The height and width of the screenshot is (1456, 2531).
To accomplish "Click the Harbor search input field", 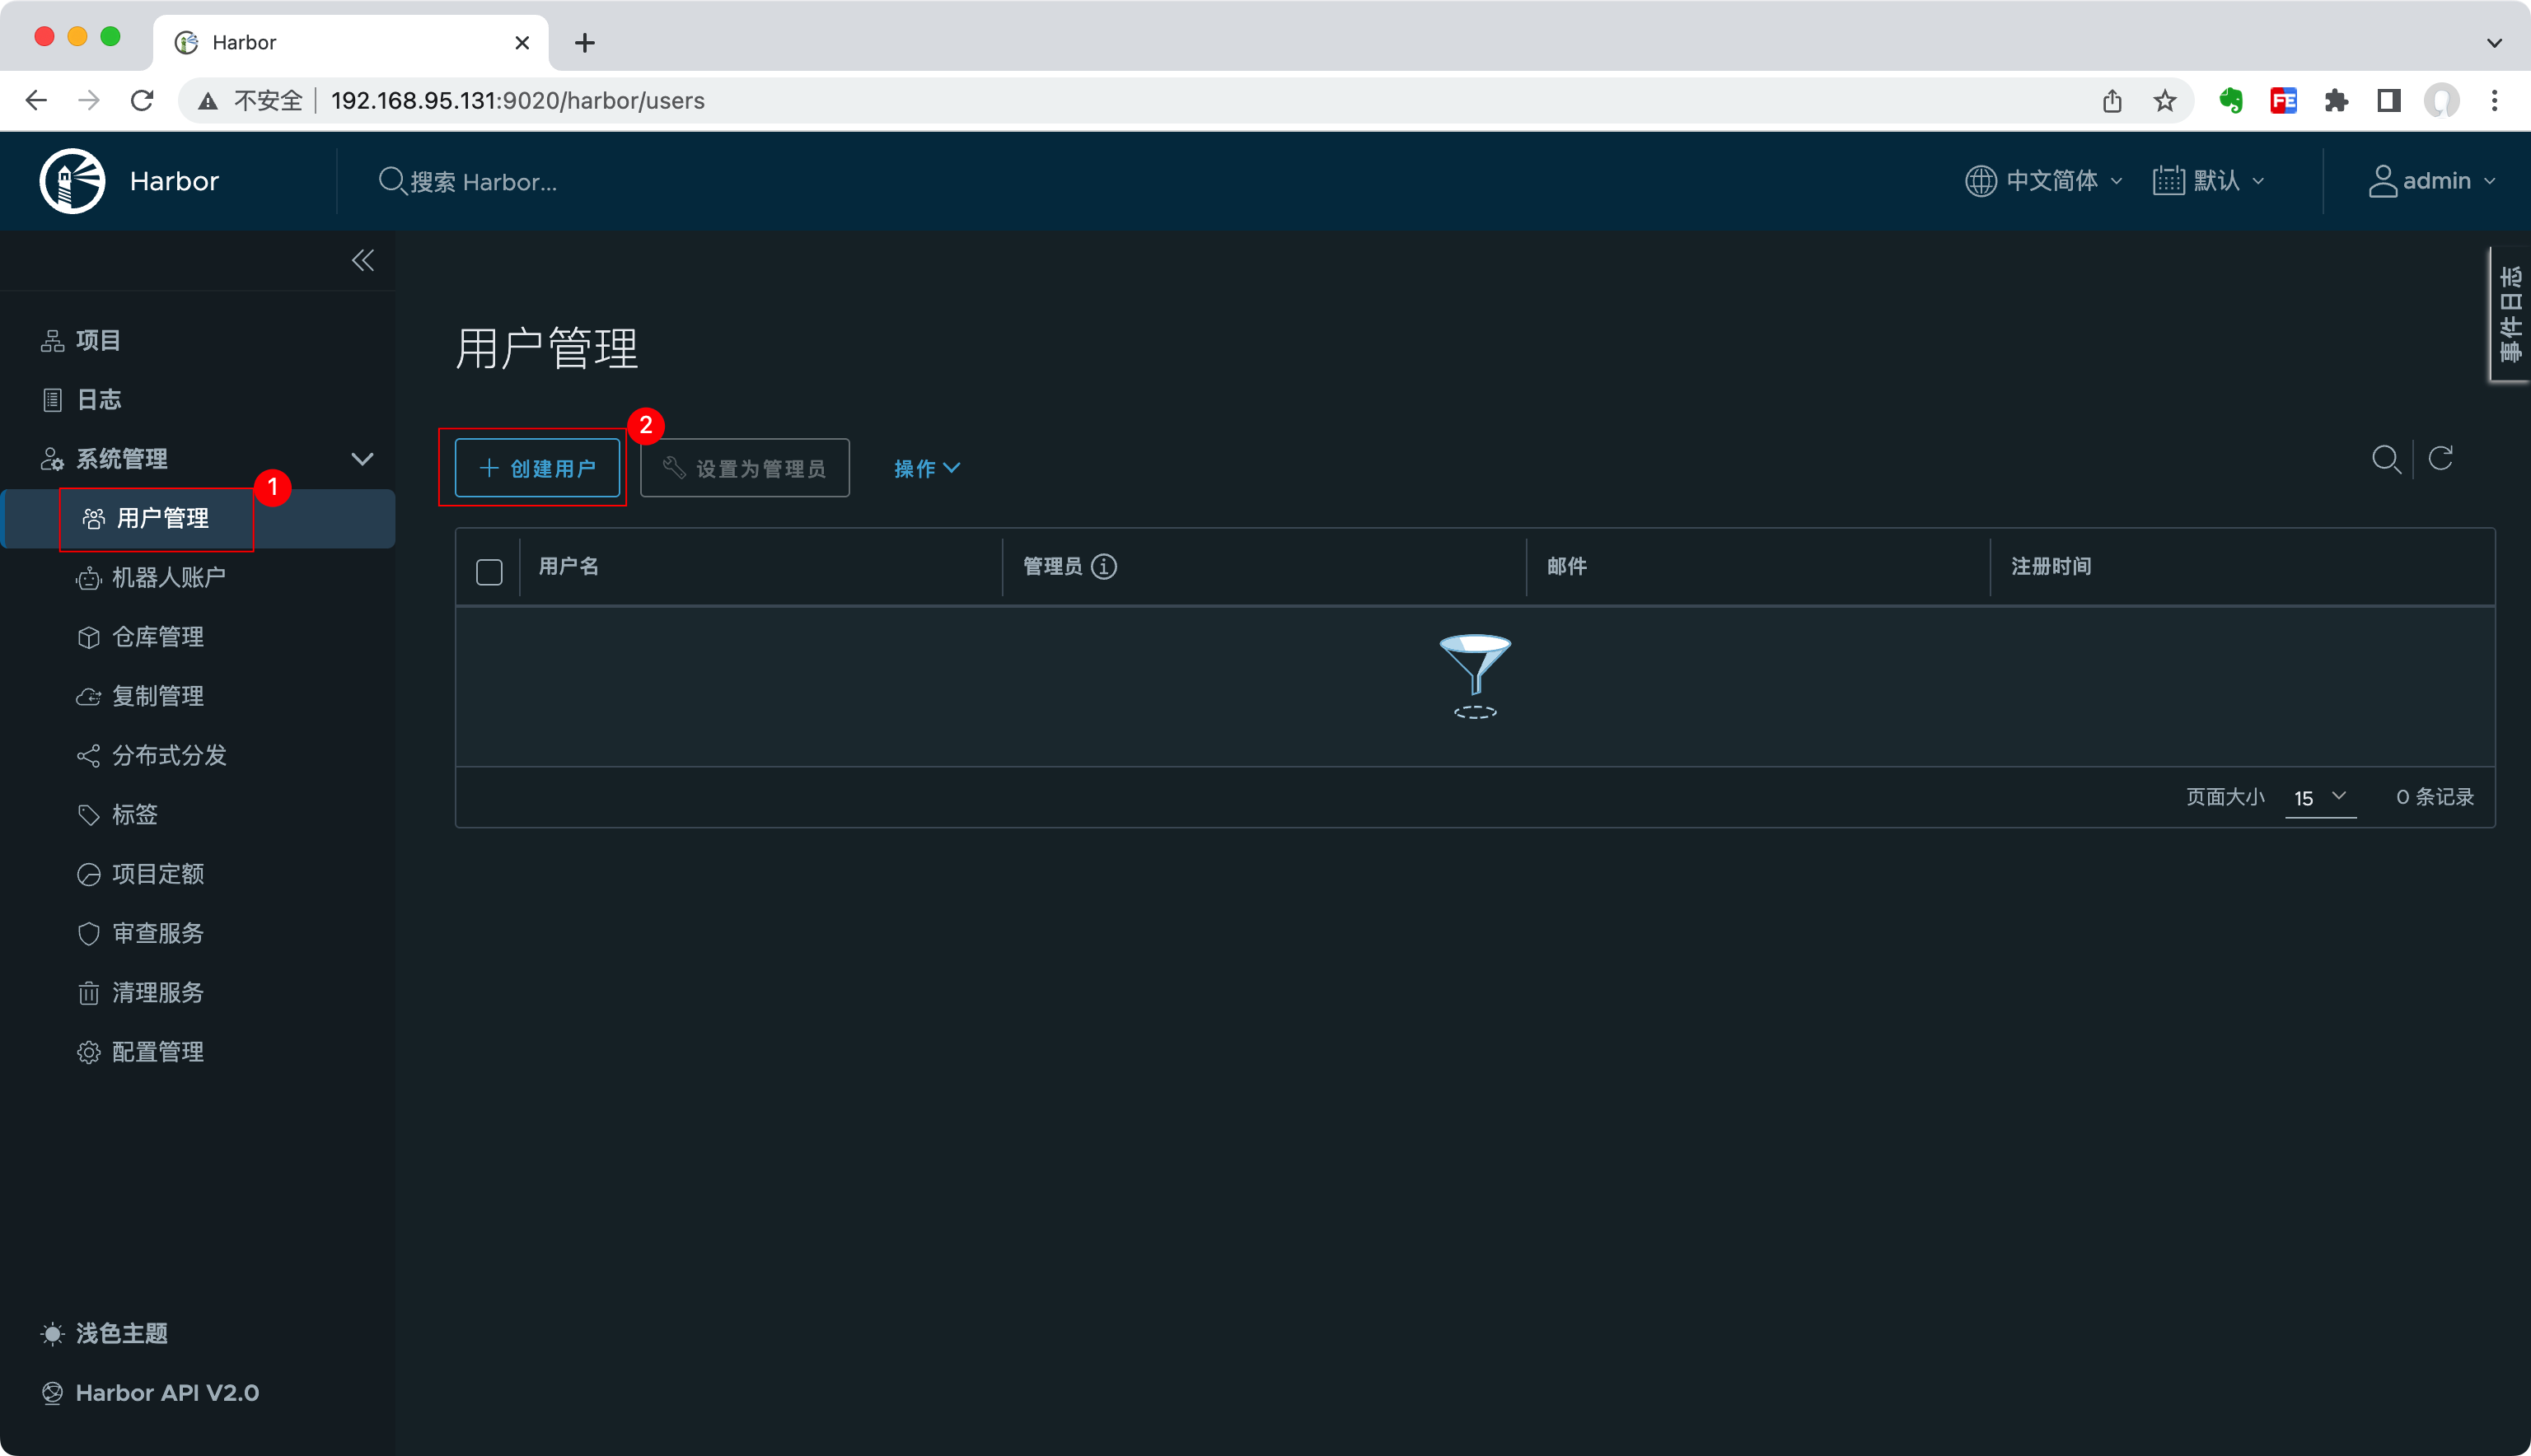I will tap(483, 182).
